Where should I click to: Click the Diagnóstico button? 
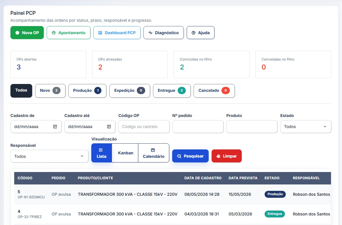click(163, 33)
